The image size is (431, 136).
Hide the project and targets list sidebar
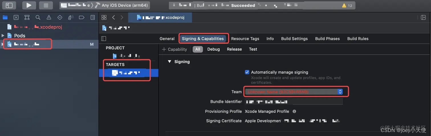104,39
